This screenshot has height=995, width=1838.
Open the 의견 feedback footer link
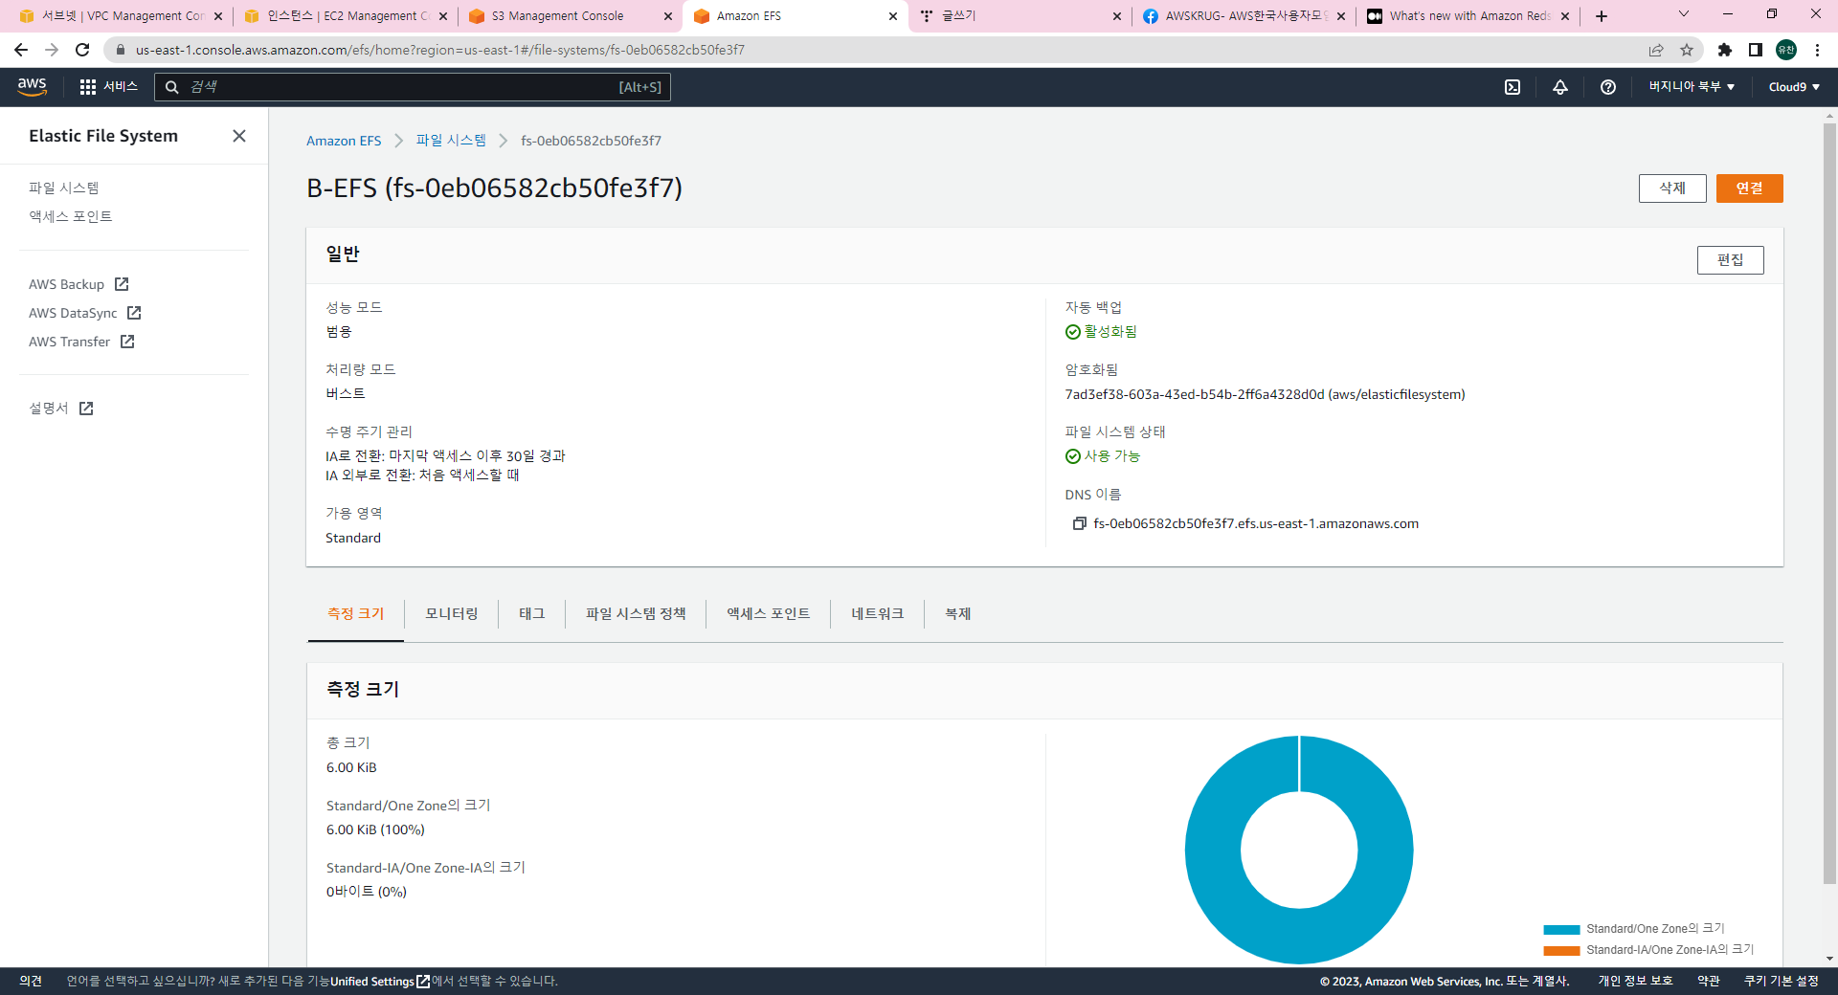tap(31, 982)
